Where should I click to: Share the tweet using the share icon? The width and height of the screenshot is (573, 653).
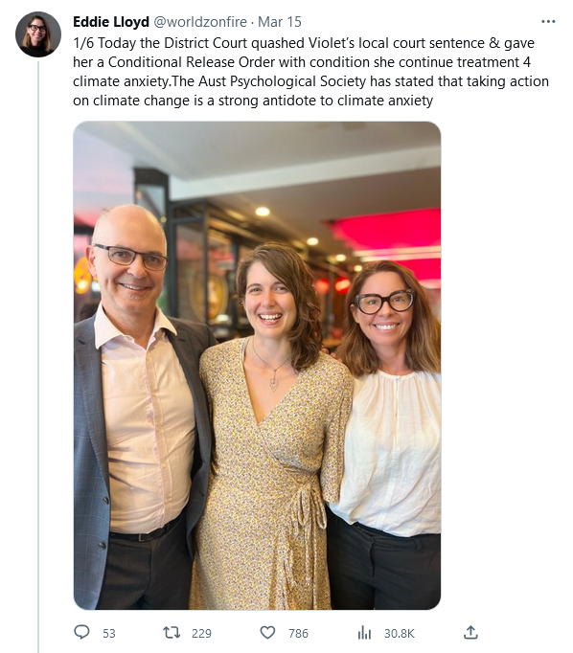tap(470, 632)
